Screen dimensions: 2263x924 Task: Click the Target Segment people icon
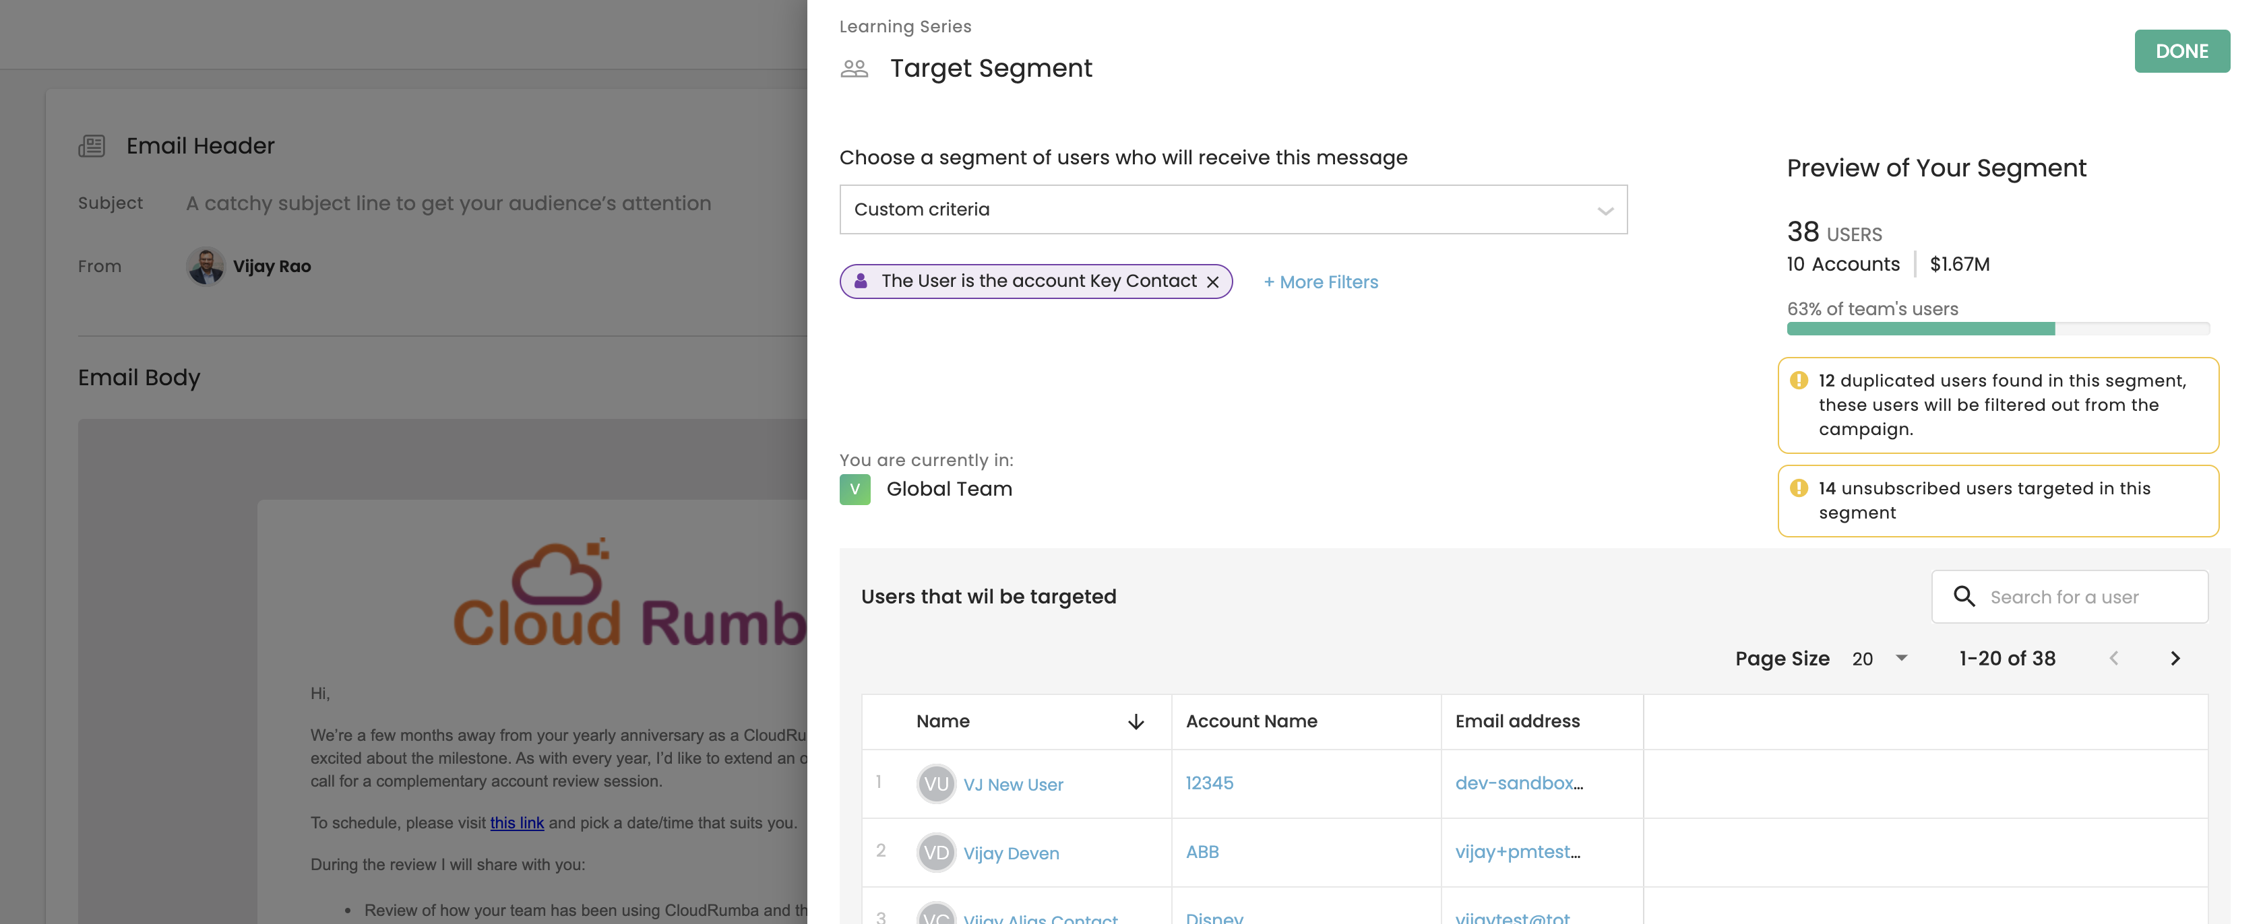854,69
